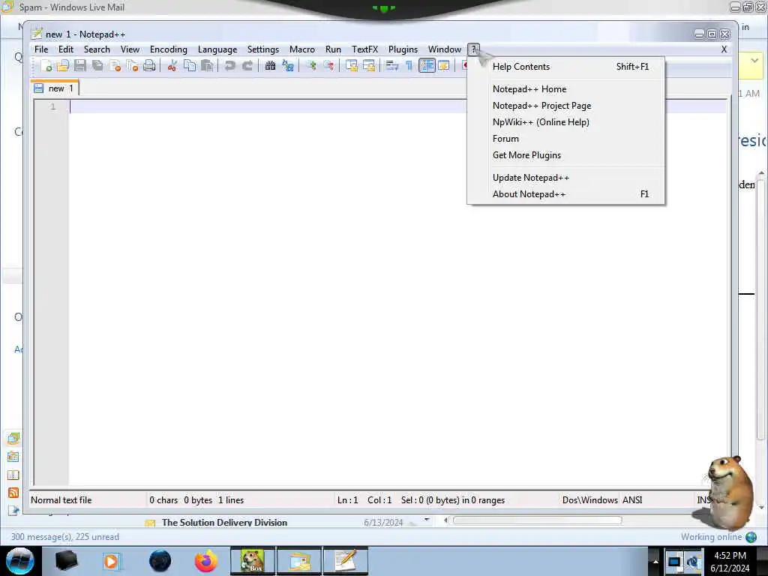The width and height of the screenshot is (768, 576).
Task: Show hidden tray icons arrow
Action: pyautogui.click(x=655, y=562)
